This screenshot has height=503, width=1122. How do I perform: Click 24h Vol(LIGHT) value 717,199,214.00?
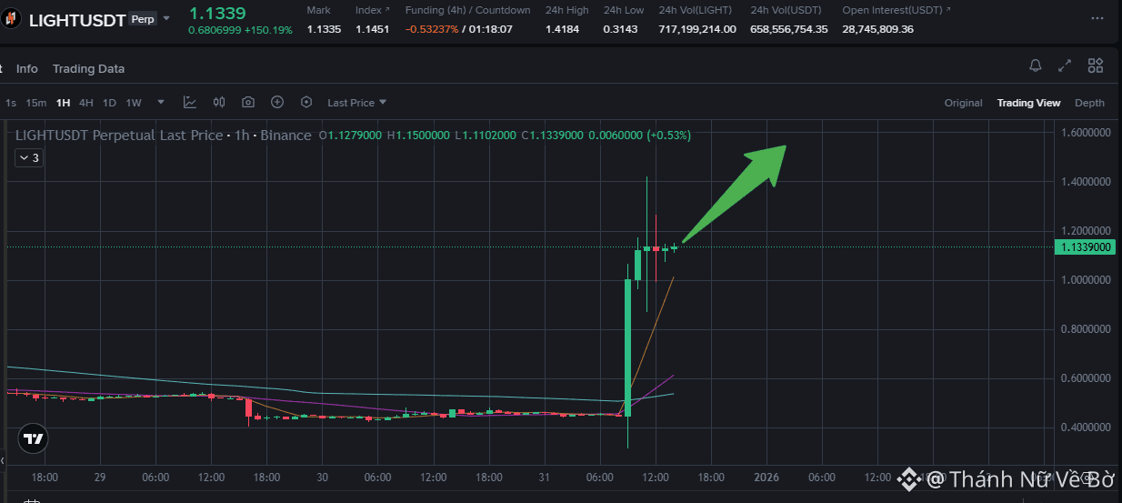pos(697,29)
